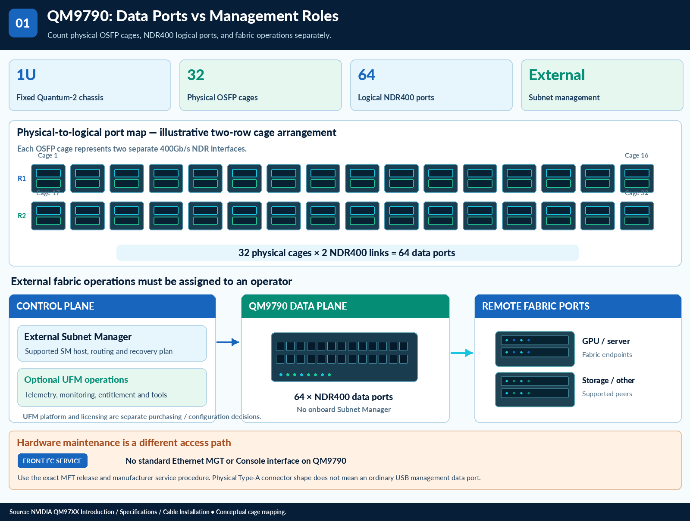Click the 32 physical cages formula bar
Screen dimensions: 690x521
click(348, 253)
